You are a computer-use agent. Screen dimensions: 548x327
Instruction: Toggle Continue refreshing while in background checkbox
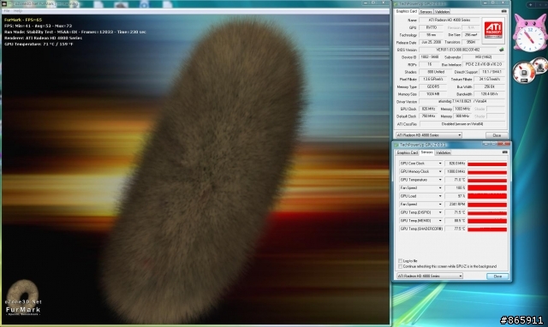pyautogui.click(x=400, y=266)
